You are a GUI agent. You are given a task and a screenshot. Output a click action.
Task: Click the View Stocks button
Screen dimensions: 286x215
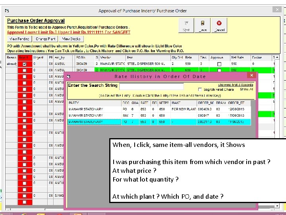[x=71, y=39]
